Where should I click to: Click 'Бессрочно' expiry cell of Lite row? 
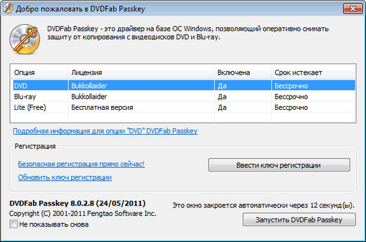coord(291,107)
